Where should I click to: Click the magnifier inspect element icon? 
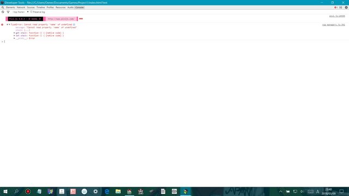pos(3,7)
